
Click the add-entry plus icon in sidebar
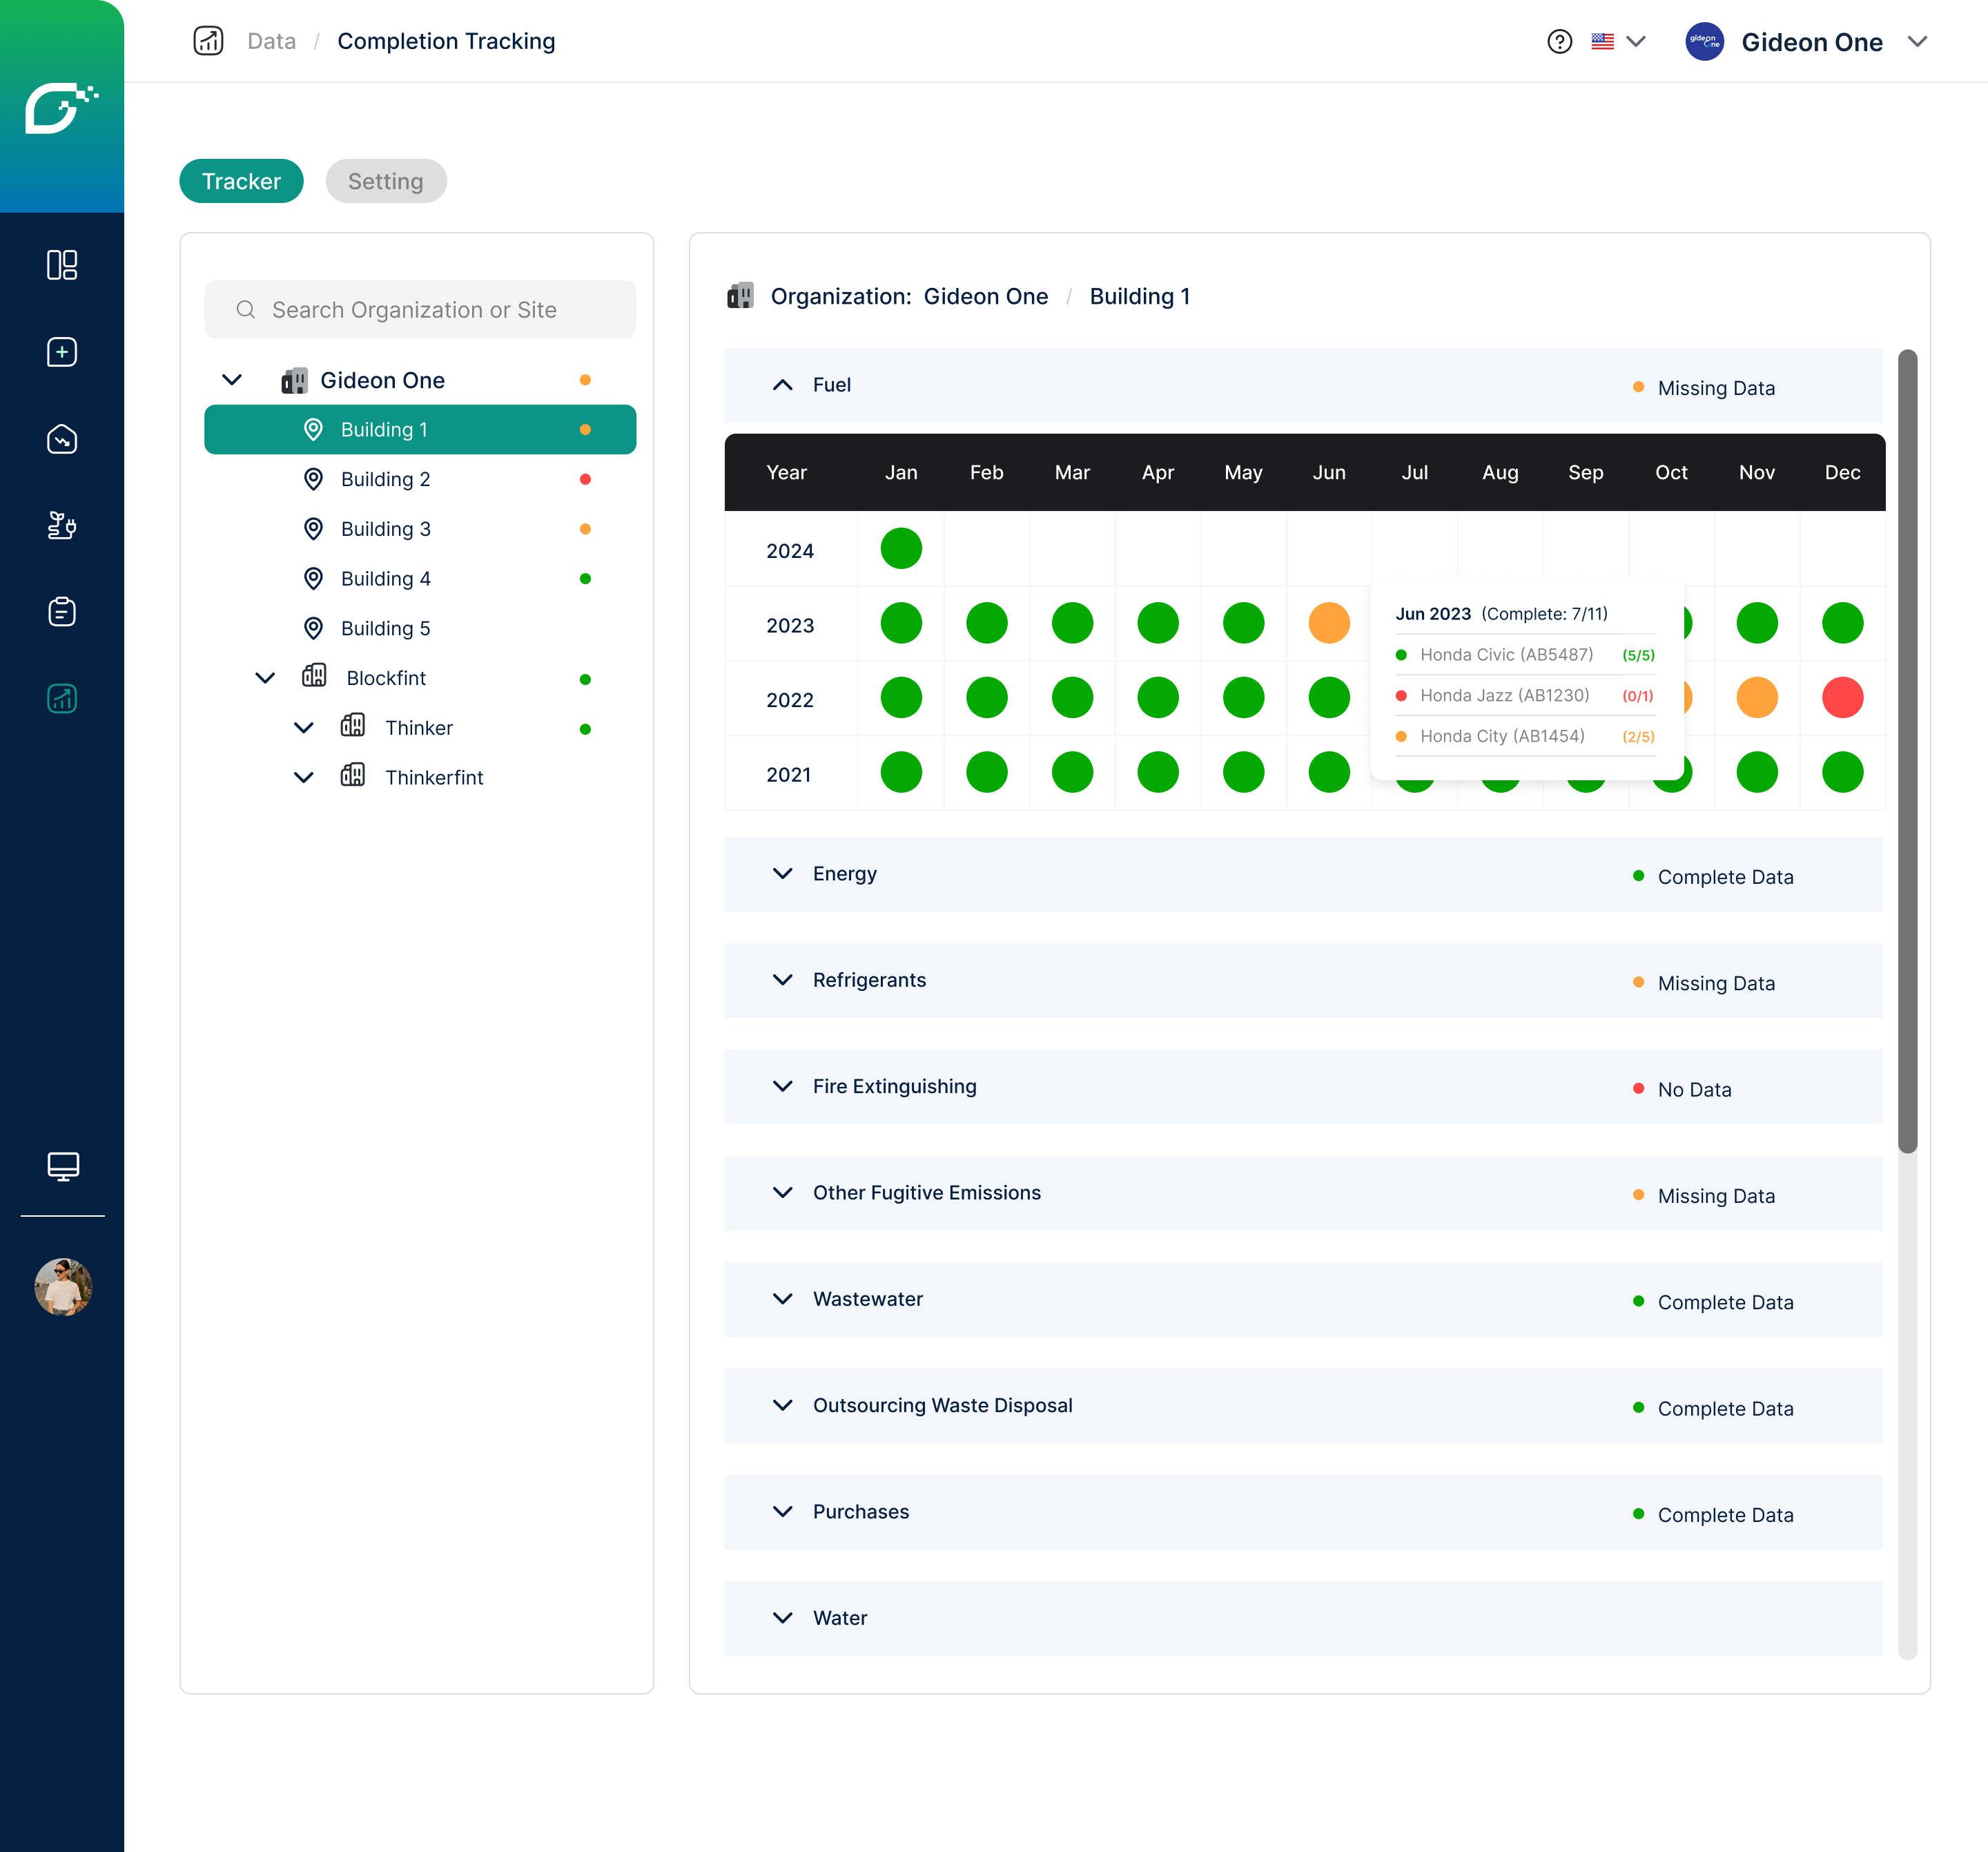62,352
